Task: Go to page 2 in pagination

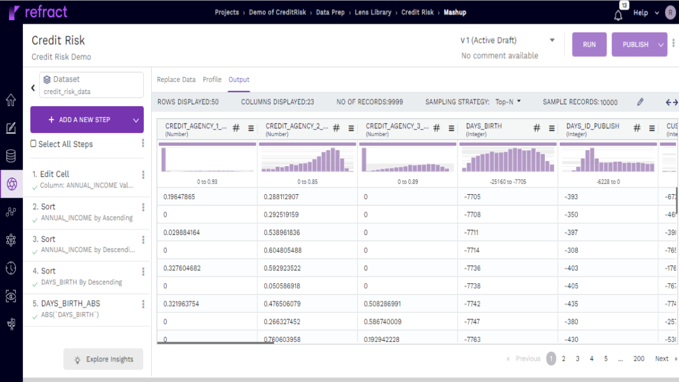Action: (x=563, y=358)
